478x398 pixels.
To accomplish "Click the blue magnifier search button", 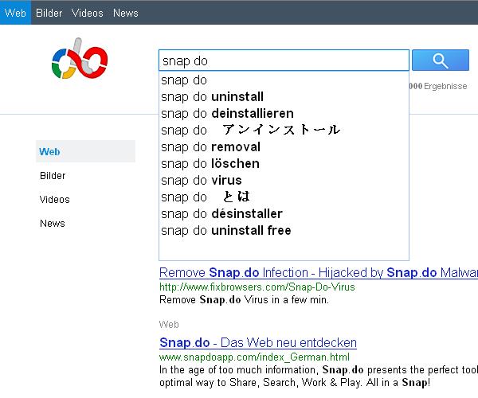I will tap(441, 60).
